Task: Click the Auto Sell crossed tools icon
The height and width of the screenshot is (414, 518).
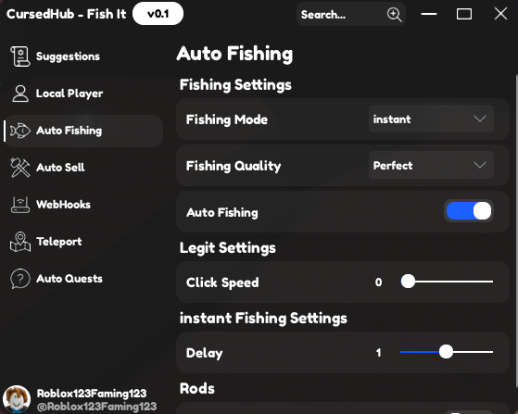Action: [20, 168]
